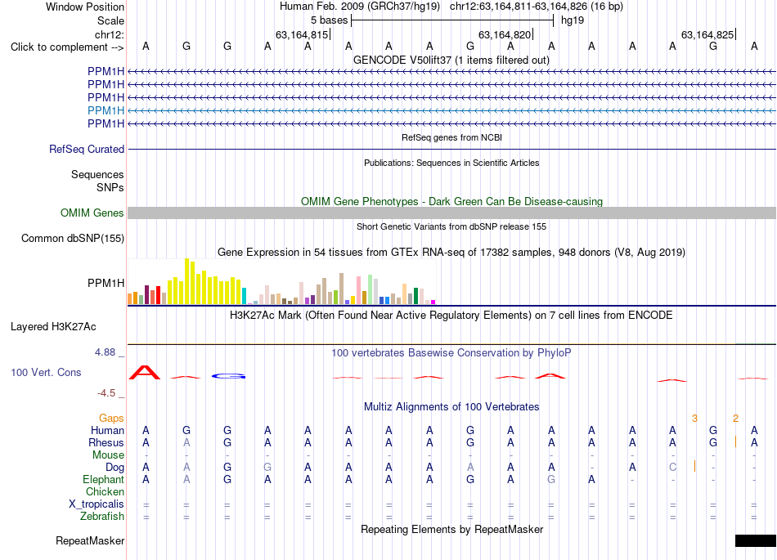Viewport: 777px width, 560px height.
Task: Click the "Common dbSNP(155)" track label
Action: click(x=72, y=238)
